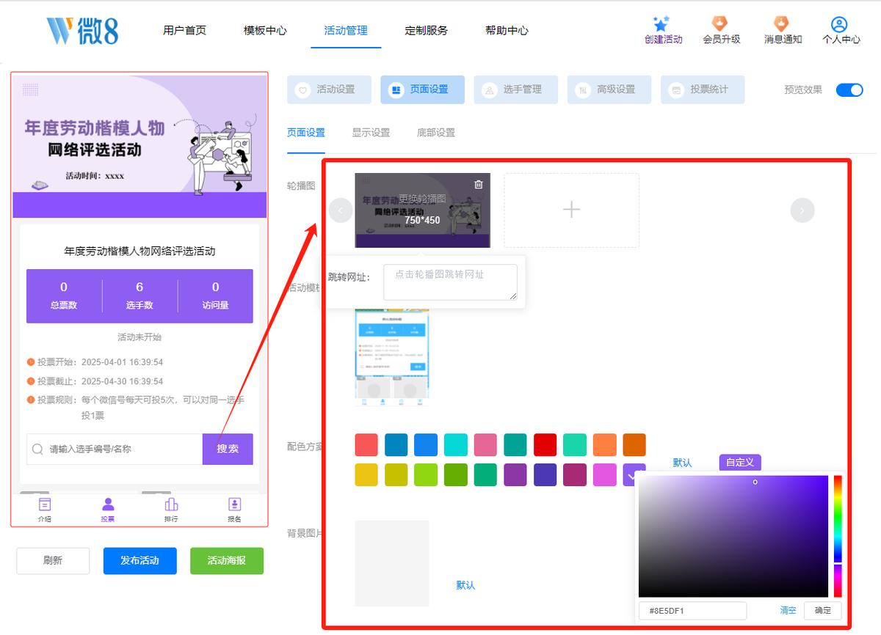The height and width of the screenshot is (635, 881).
Task: Click the activity template thumbnail
Action: click(x=392, y=357)
